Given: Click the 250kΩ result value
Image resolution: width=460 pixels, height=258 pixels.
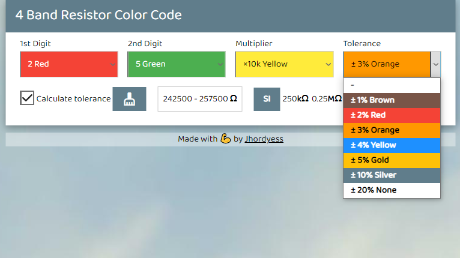Looking at the screenshot, I should [295, 99].
